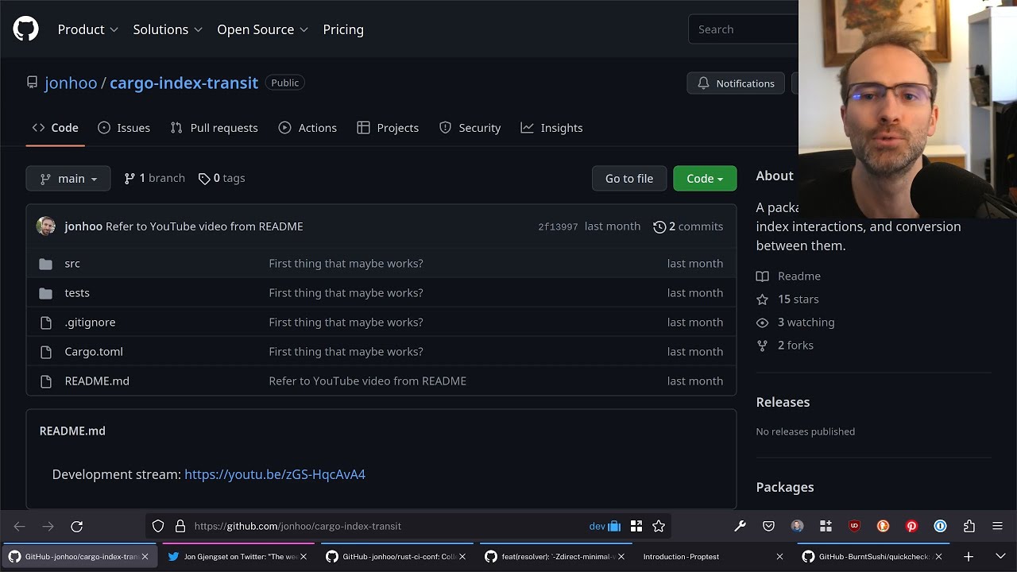Viewport: 1017px width, 572px height.
Task: Click the QR grid icon in the address bar
Action: tap(636, 526)
